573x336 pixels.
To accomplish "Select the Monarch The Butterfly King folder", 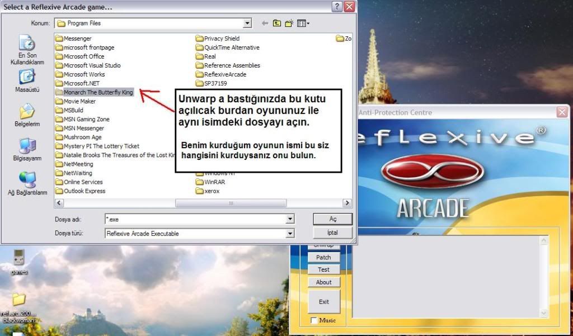I will 94,92.
